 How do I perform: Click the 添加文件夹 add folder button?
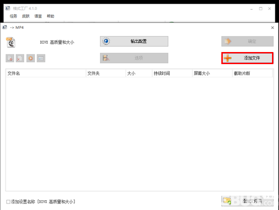(x=247, y=201)
